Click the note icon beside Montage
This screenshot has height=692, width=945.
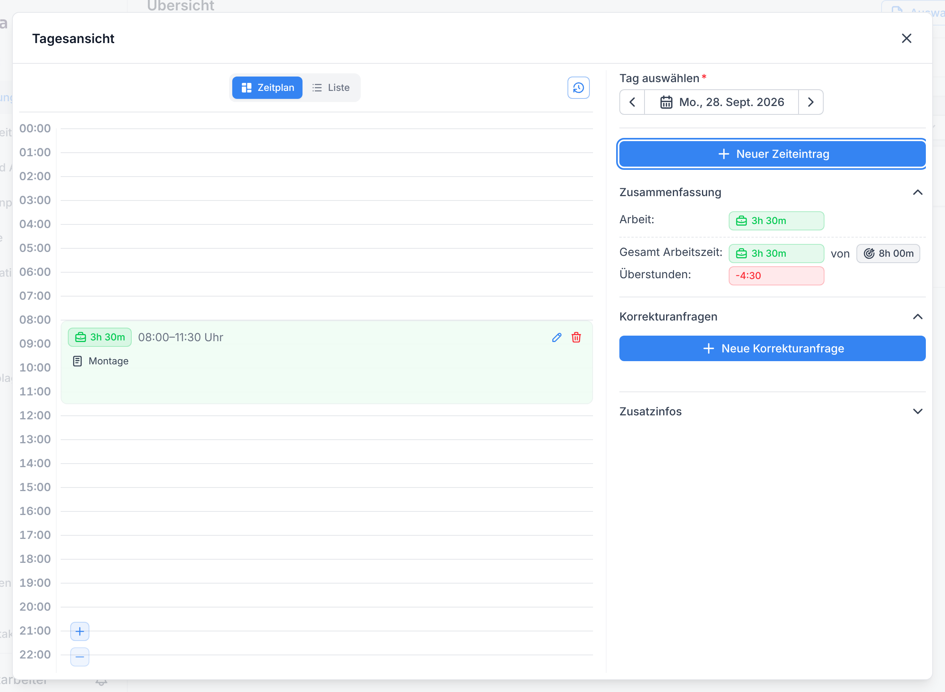77,361
